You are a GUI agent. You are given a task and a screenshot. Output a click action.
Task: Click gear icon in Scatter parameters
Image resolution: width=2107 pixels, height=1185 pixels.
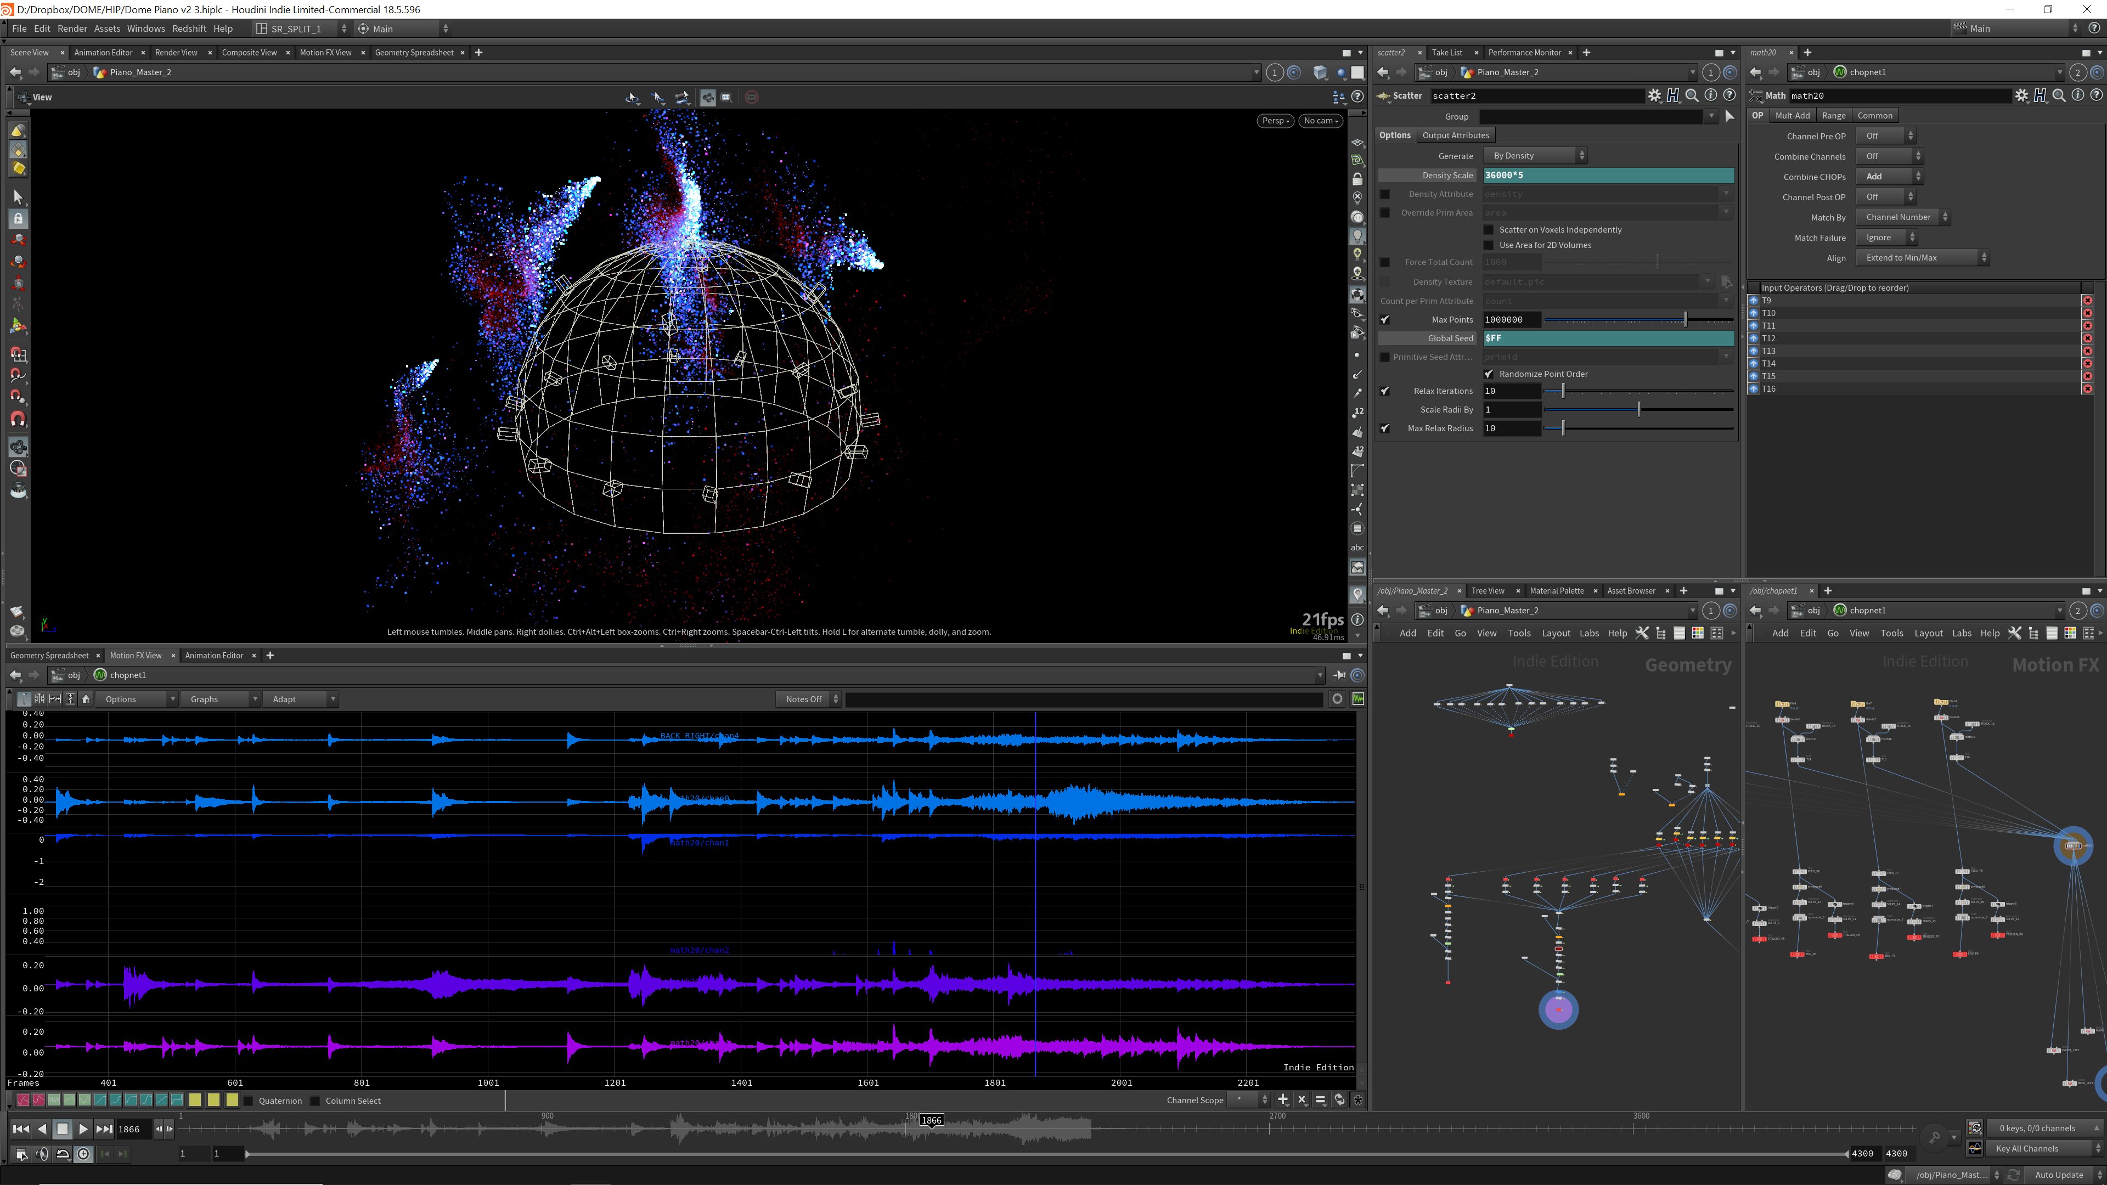[x=1654, y=95]
